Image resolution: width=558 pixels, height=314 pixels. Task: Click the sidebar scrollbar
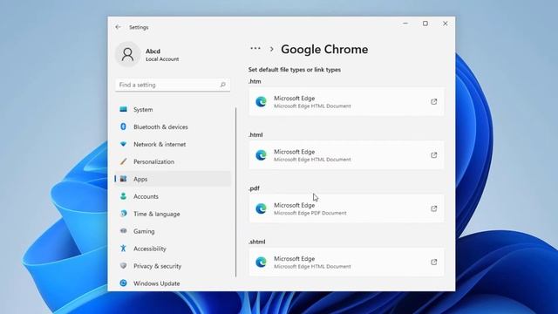pyautogui.click(x=236, y=192)
